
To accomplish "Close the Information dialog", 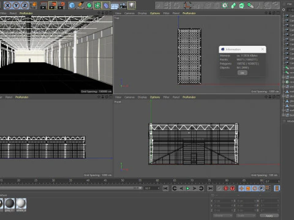I will point(263,50).
